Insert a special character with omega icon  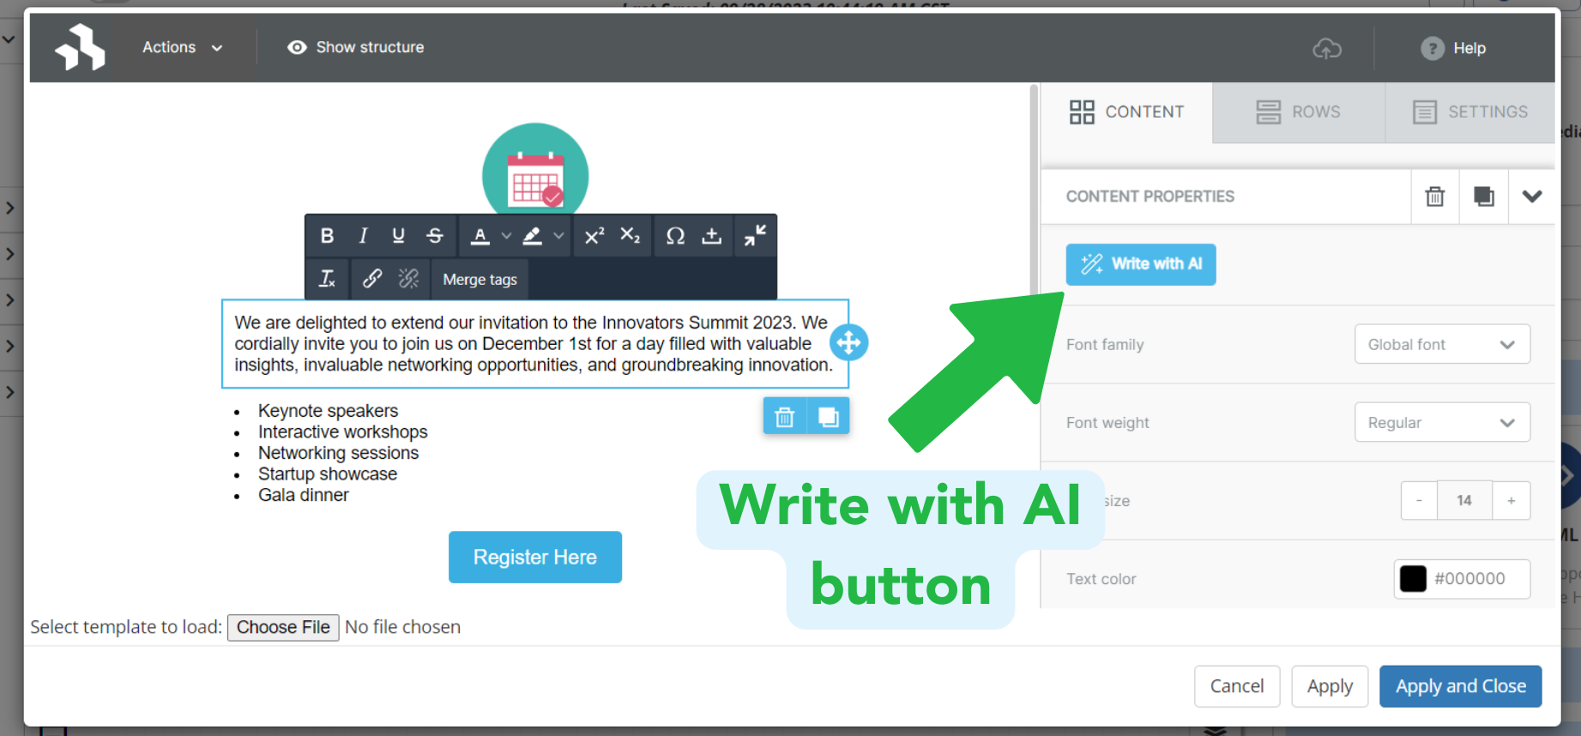point(675,236)
